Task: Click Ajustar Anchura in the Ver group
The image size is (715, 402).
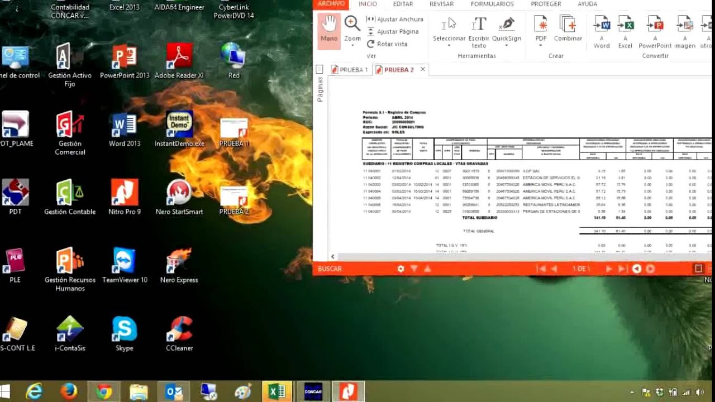Action: 395,19
